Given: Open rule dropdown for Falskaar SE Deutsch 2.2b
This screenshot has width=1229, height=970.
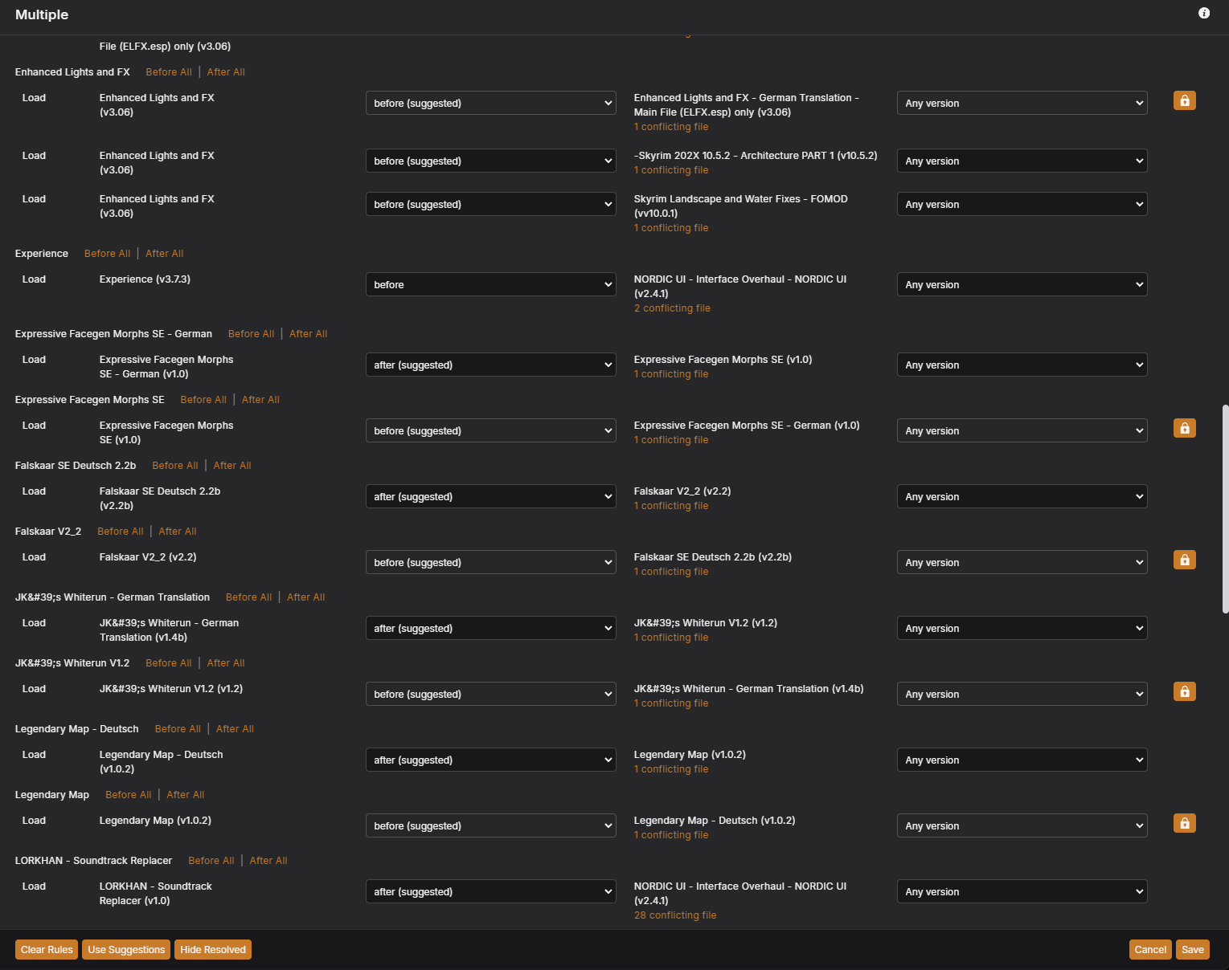Looking at the screenshot, I should (490, 497).
